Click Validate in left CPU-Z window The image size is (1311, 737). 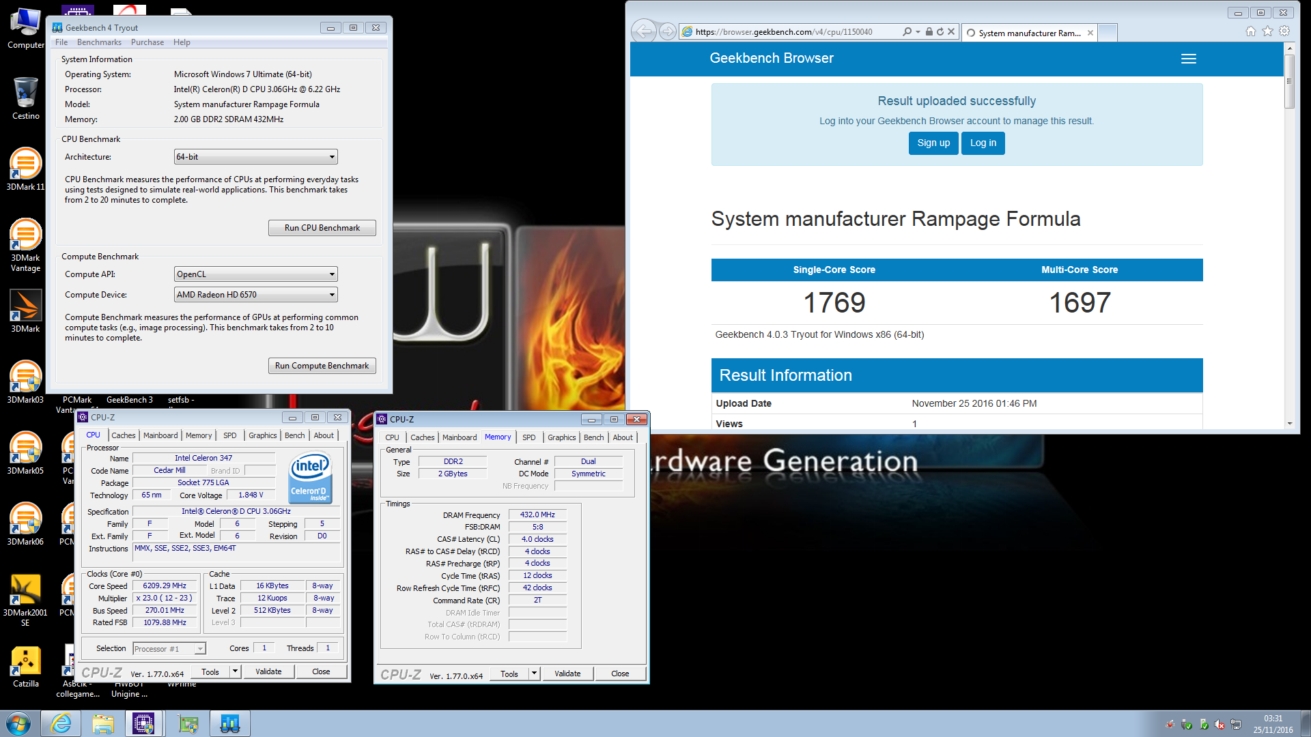click(268, 671)
